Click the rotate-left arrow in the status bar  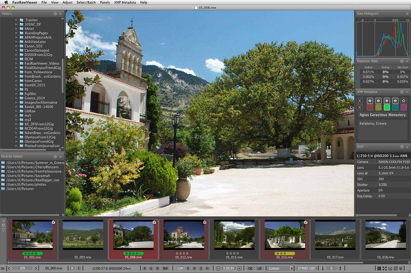tap(323, 268)
